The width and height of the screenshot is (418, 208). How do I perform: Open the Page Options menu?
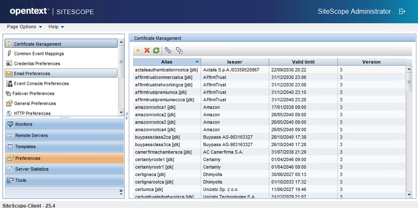click(x=25, y=27)
